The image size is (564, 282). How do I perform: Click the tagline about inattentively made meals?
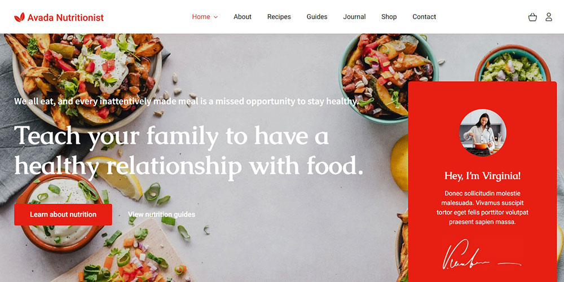(x=186, y=101)
